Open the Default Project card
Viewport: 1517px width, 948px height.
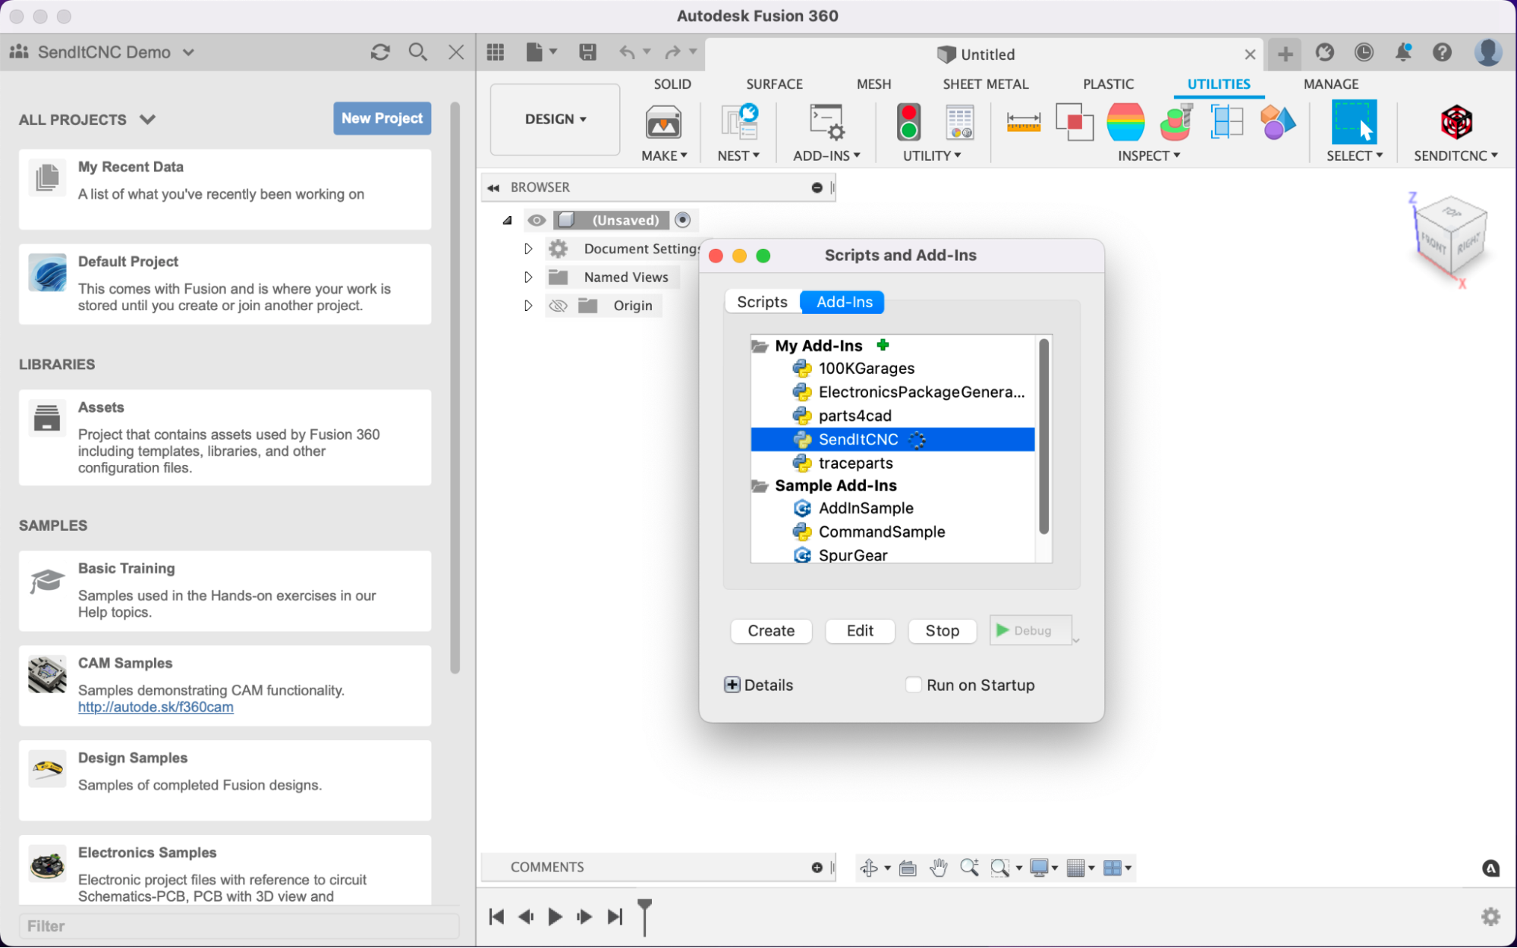pos(225,284)
